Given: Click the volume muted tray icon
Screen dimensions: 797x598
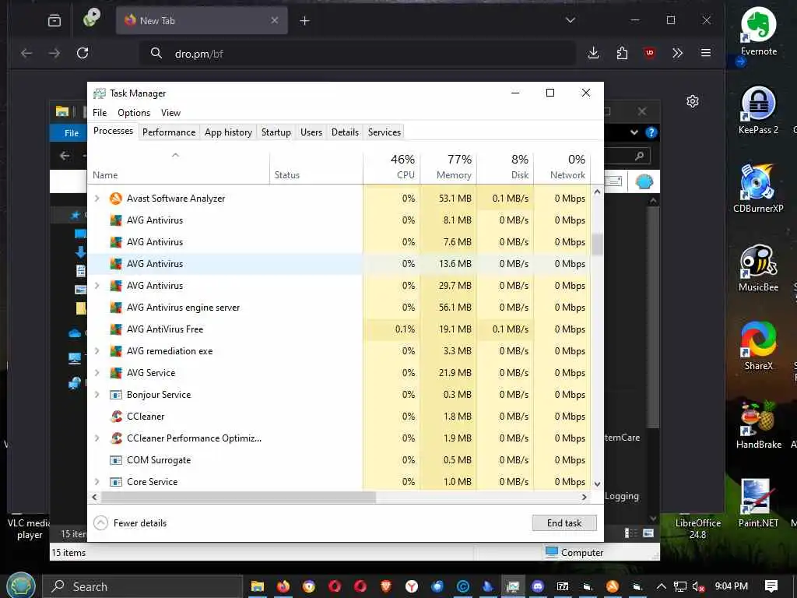Looking at the screenshot, I should pos(698,587).
